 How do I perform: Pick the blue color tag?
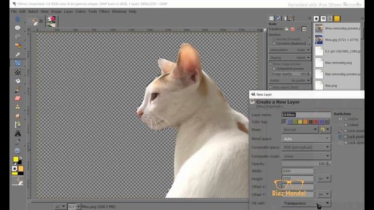(289, 122)
